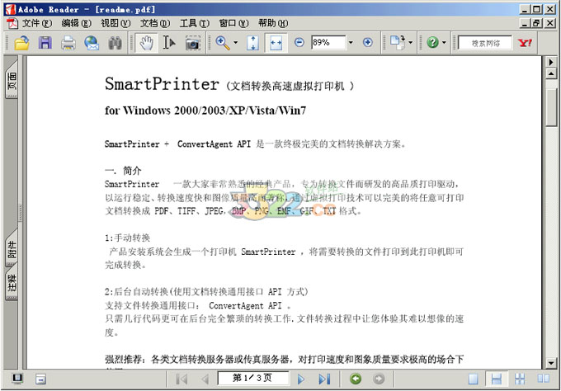The width and height of the screenshot is (561, 391).
Task: Close the readme.pdf document window
Action: [550, 23]
